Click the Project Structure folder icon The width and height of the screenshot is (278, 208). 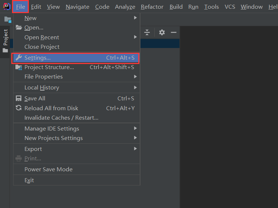[19, 67]
